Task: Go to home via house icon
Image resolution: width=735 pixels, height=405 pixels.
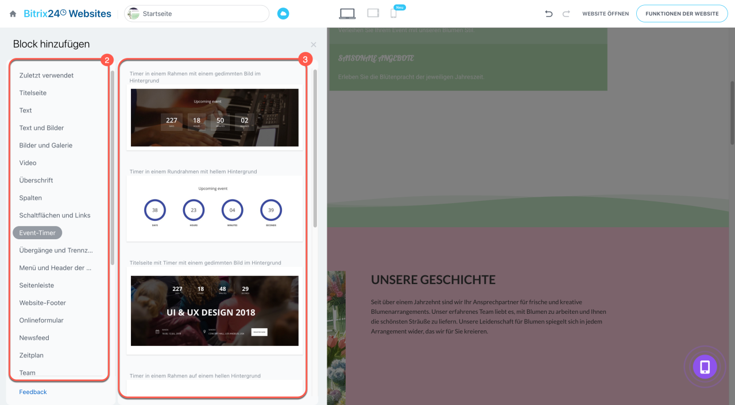Action: click(13, 14)
